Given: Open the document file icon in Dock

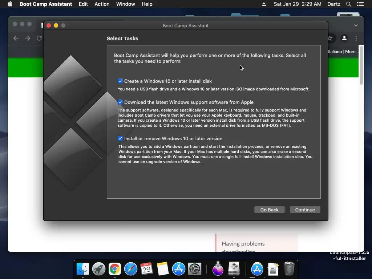Looking at the screenshot, I should tap(273, 269).
